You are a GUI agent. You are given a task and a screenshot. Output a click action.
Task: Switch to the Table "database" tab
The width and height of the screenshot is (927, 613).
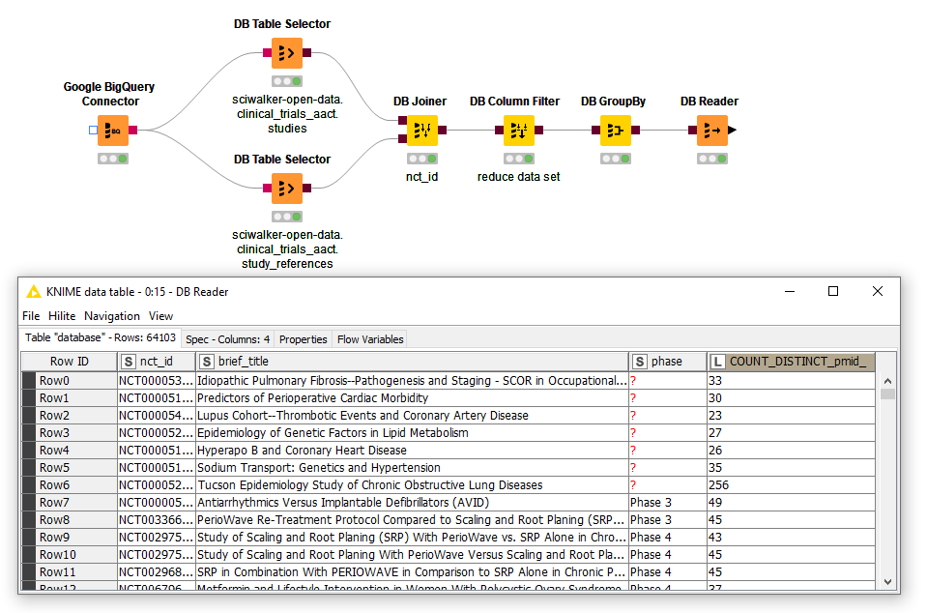(100, 337)
